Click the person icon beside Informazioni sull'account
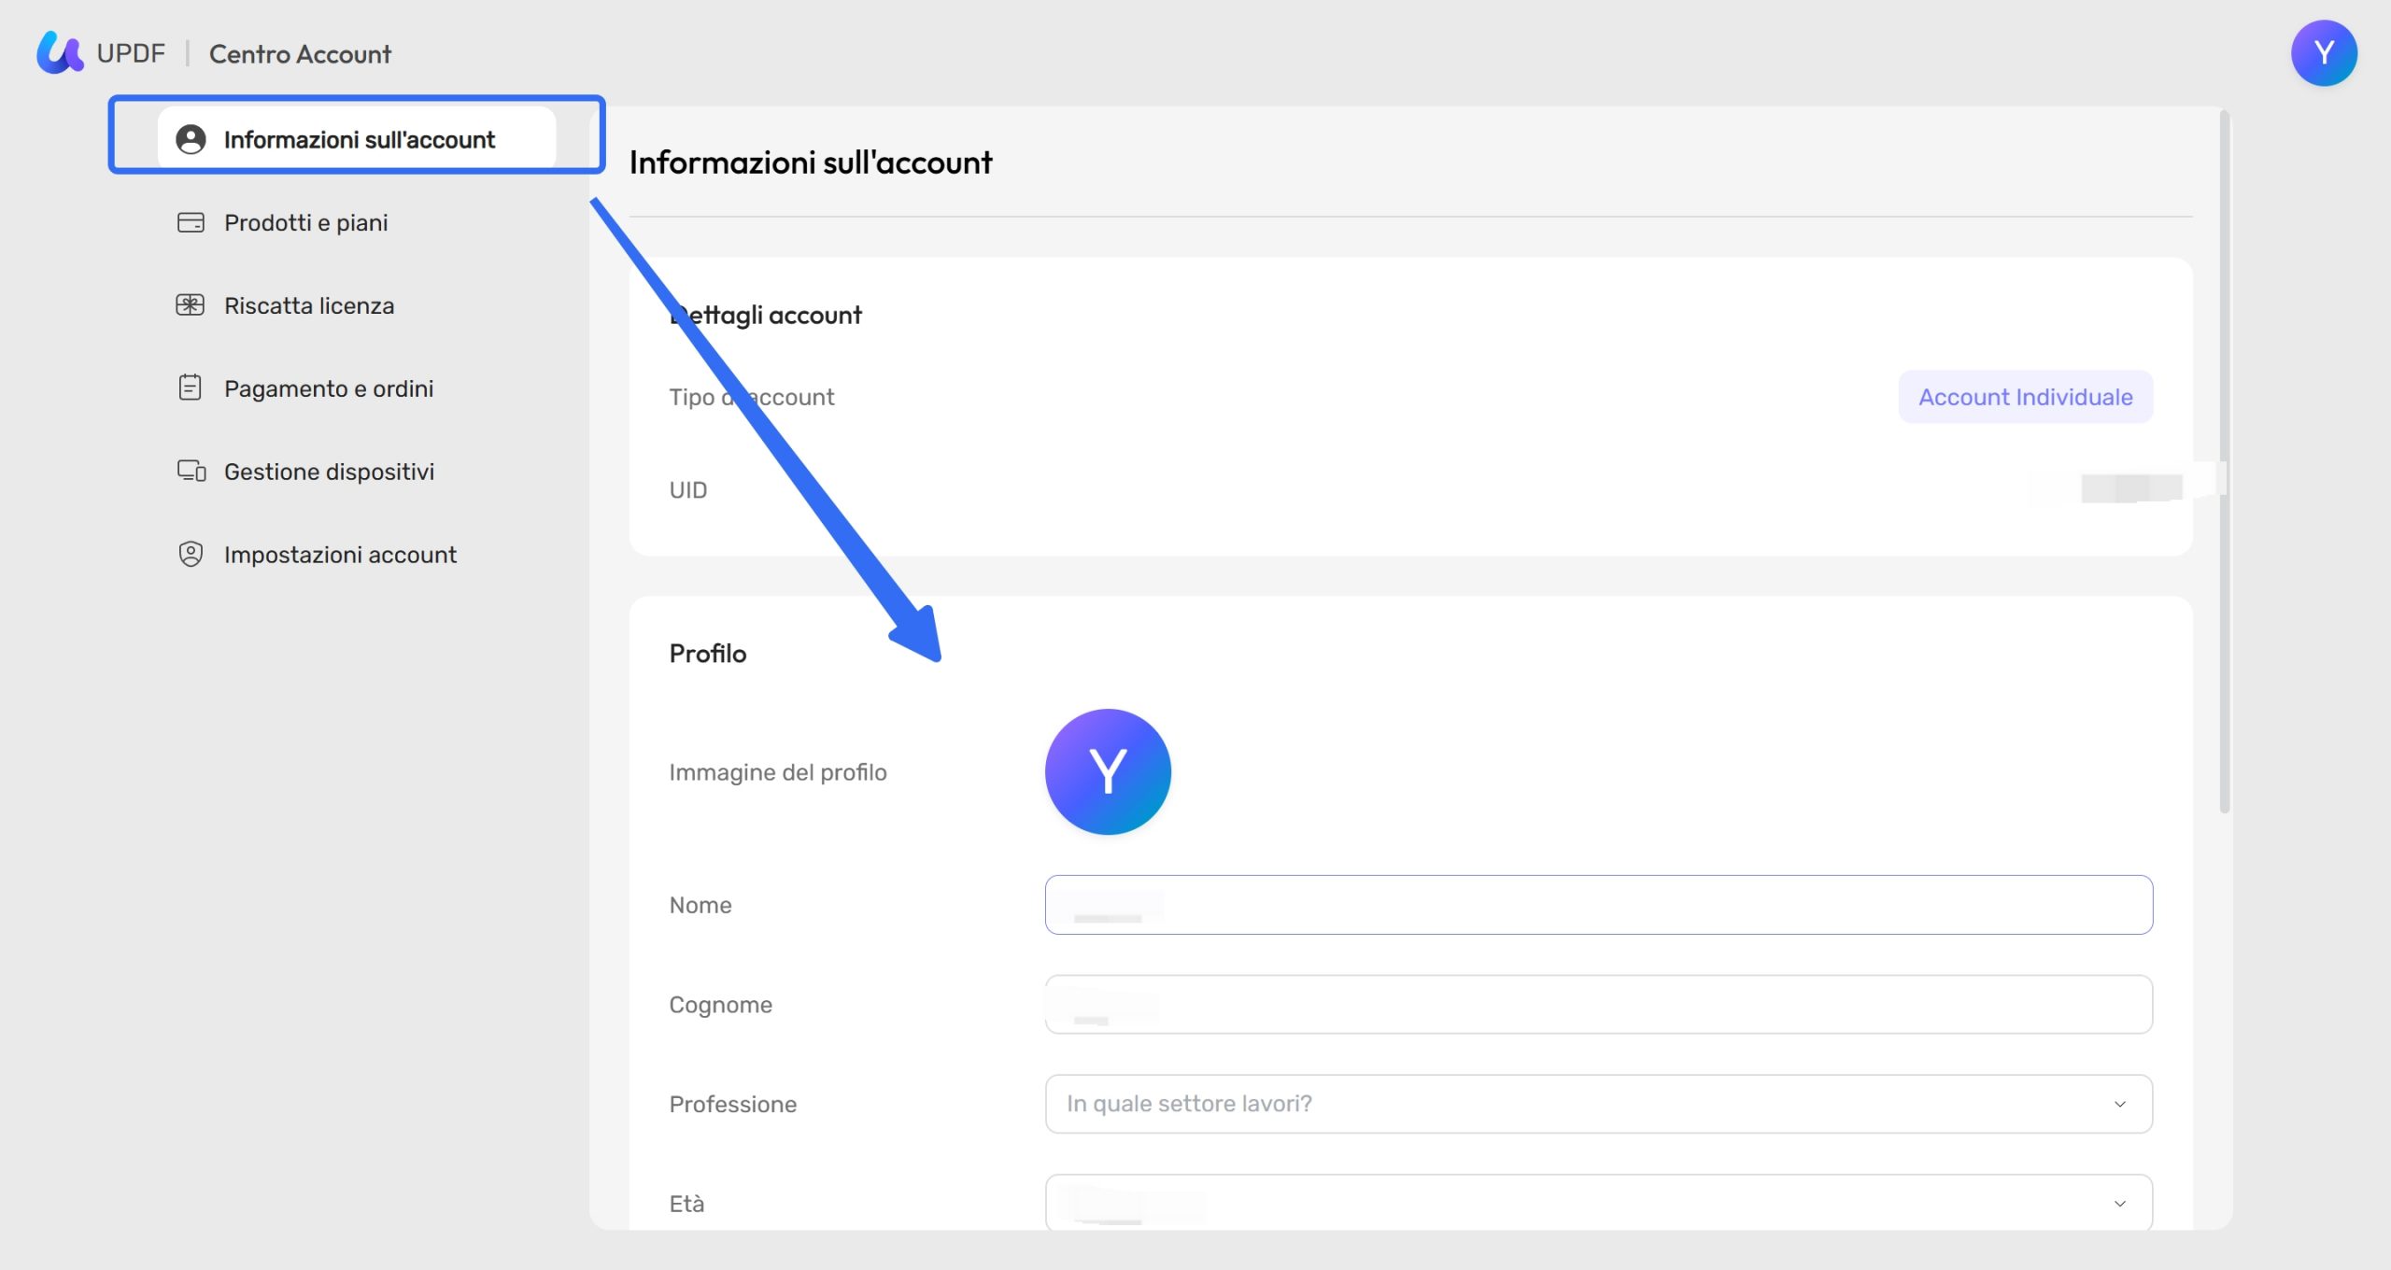2391x1270 pixels. coord(191,139)
